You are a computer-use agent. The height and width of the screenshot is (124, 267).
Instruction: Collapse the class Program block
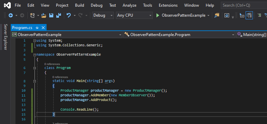click(x=35, y=68)
